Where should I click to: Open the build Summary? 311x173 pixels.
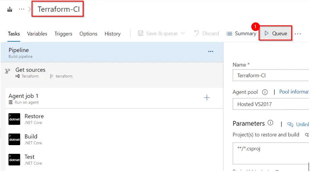[241, 34]
